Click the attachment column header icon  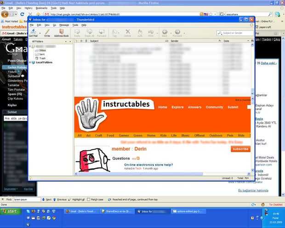(x=86, y=41)
